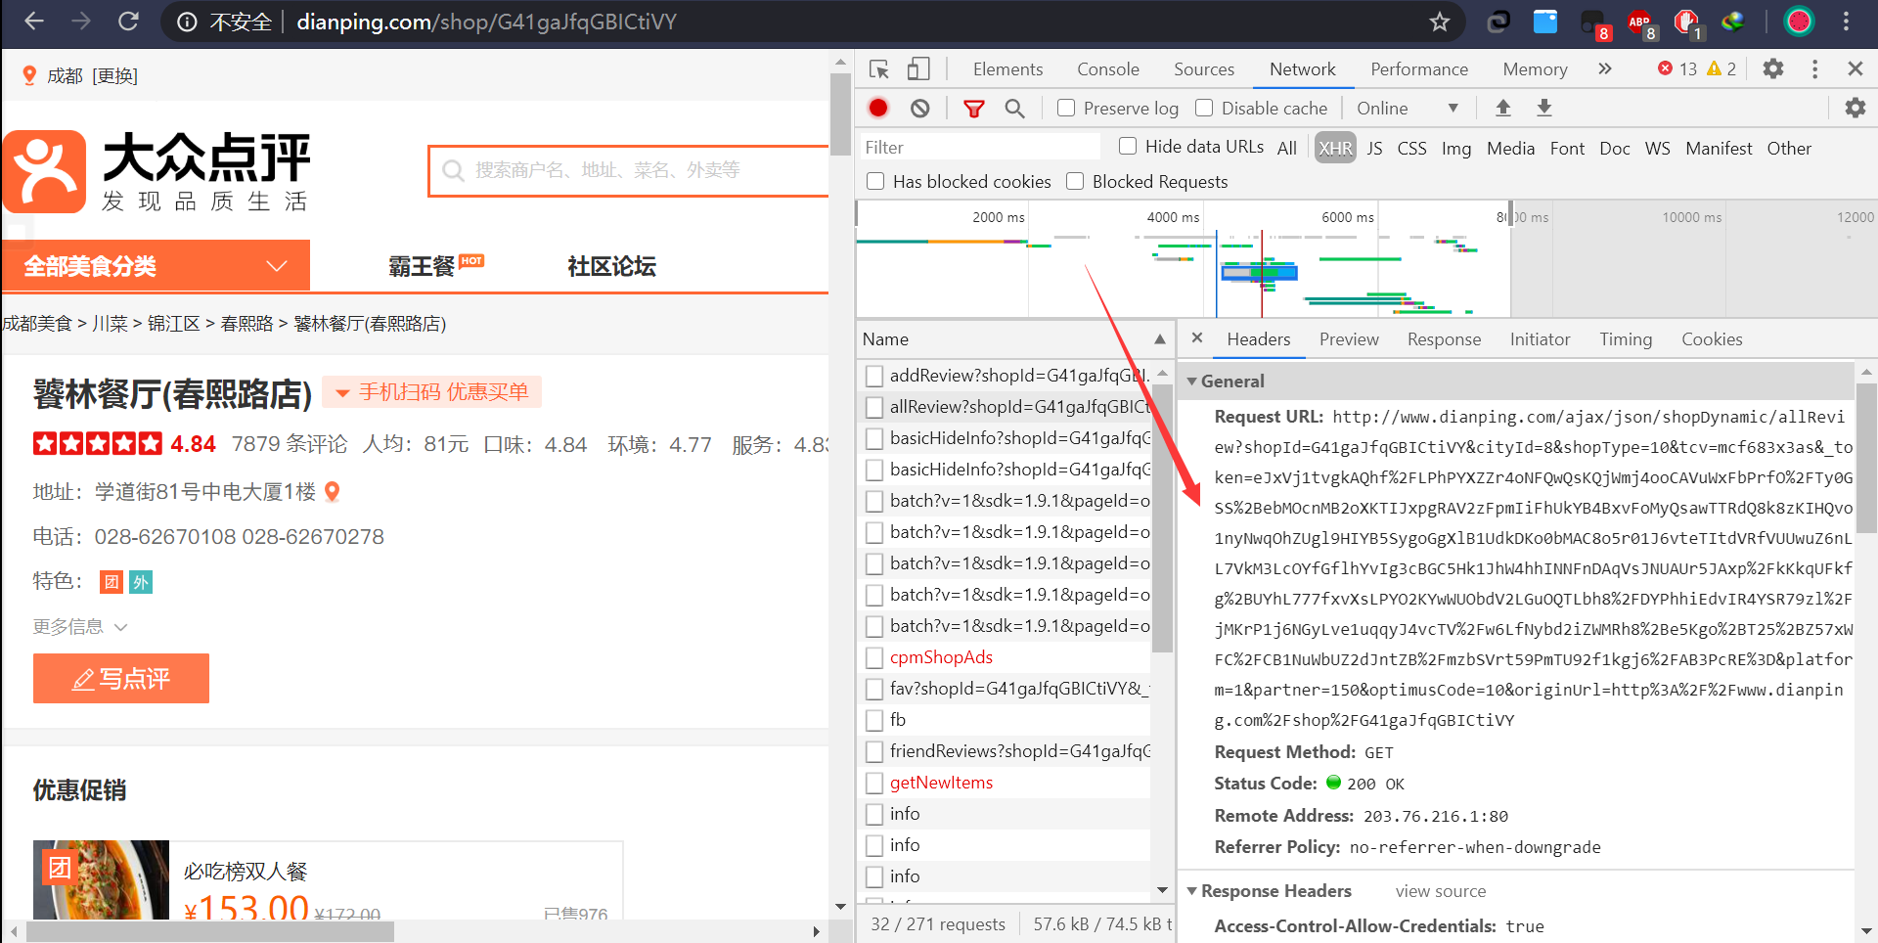Switch to the Response tab

point(1444,339)
